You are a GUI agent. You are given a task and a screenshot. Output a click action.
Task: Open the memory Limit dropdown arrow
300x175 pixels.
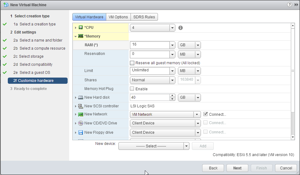172,71
